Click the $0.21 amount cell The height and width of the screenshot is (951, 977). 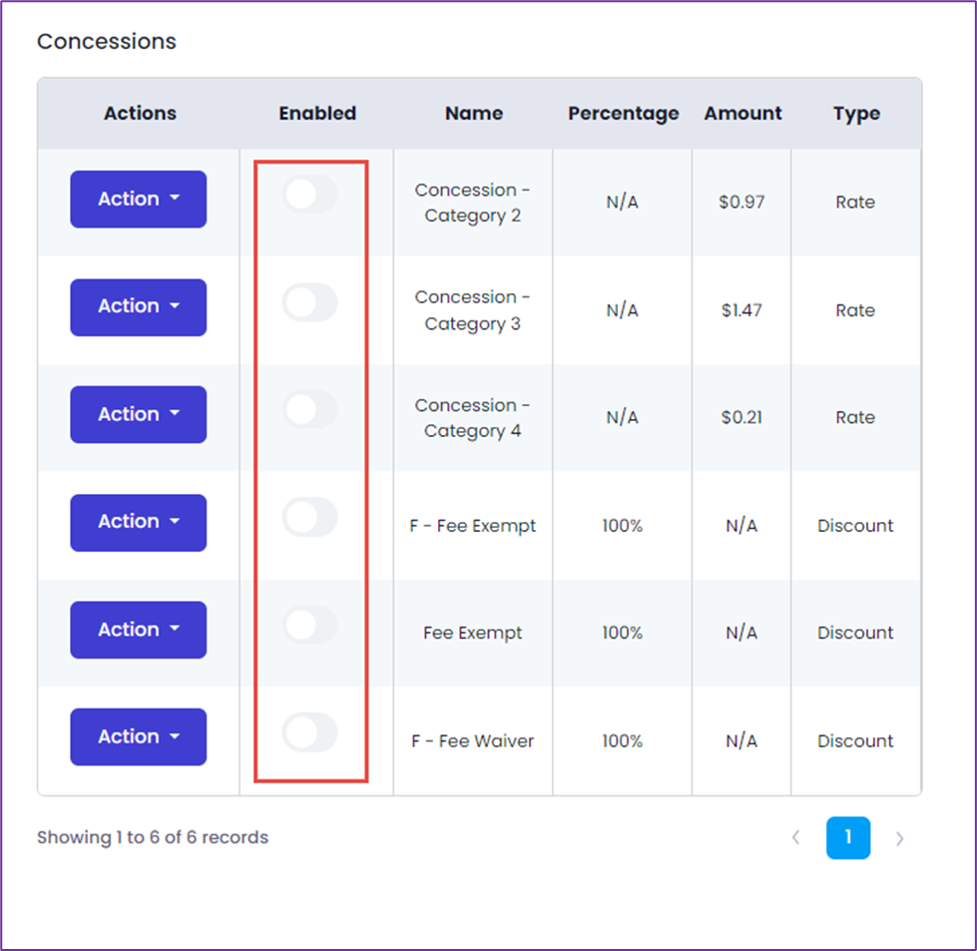[741, 417]
